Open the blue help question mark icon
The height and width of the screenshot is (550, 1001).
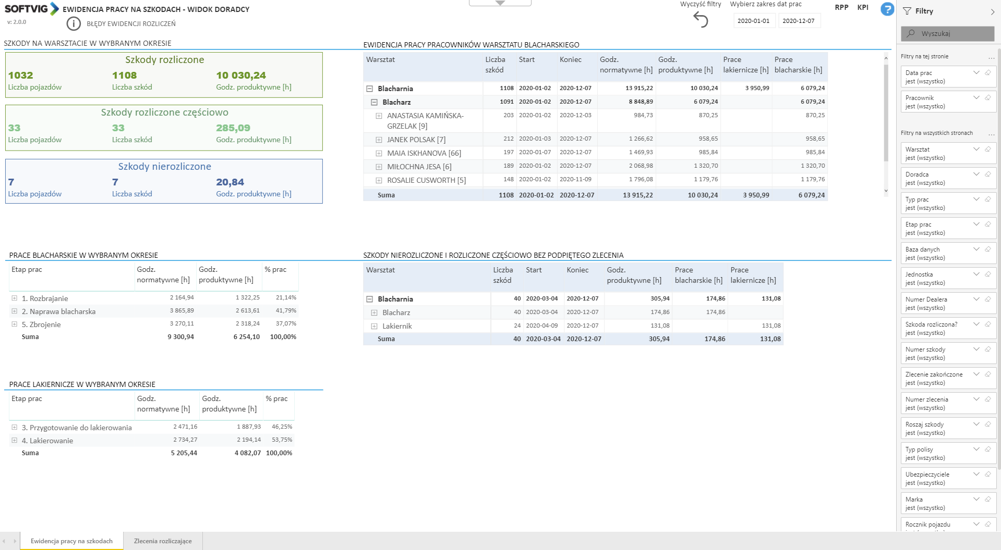point(887,9)
